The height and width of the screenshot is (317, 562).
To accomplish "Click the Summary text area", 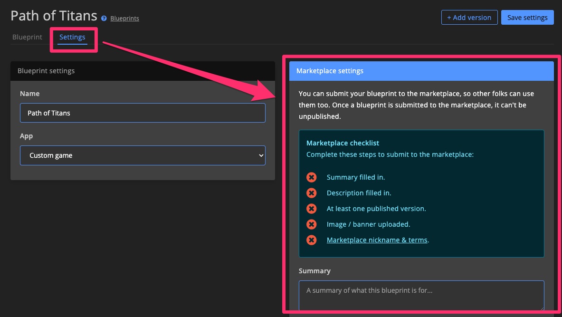I will pos(421,295).
